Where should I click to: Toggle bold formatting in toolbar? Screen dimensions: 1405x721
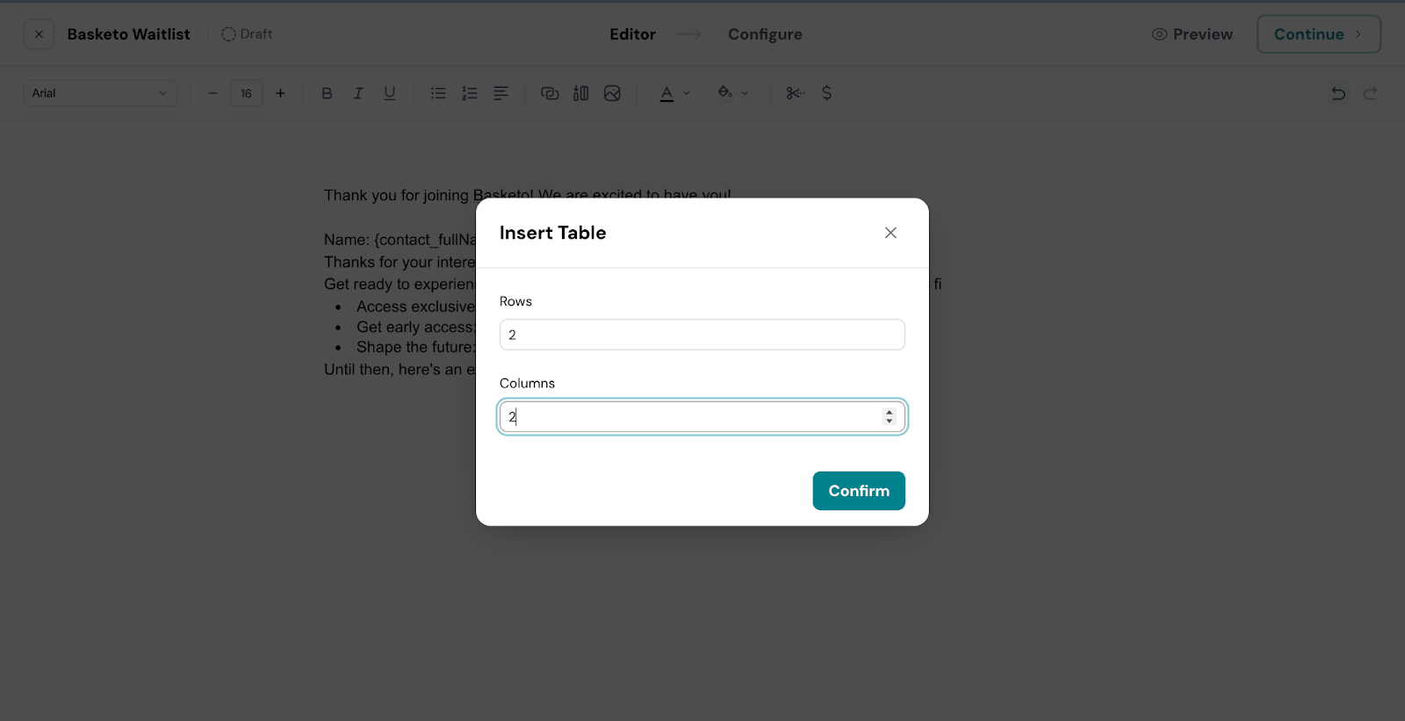pos(327,93)
